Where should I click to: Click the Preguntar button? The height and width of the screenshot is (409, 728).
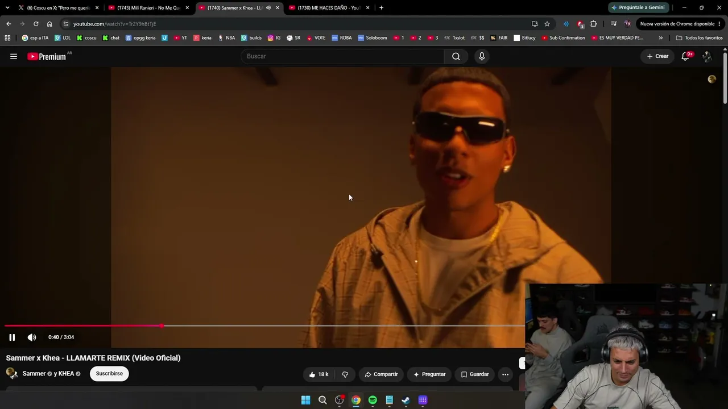tap(429, 374)
